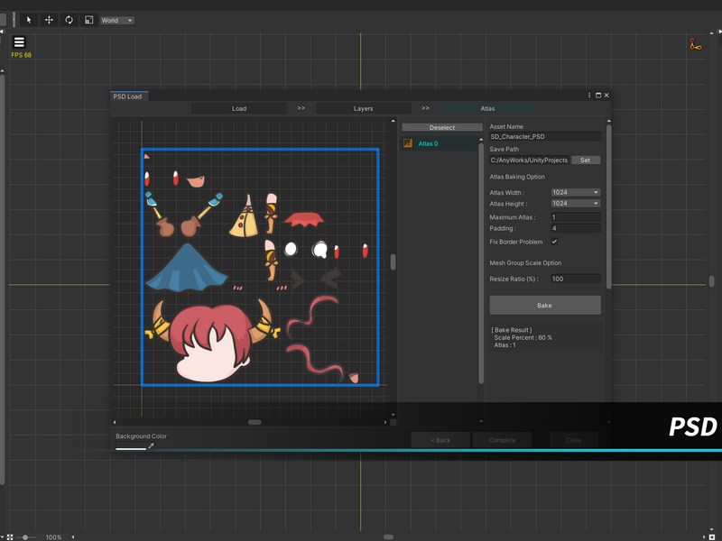Click the atlas list scrollbar
Screen dimensions: 722x541
481,262
